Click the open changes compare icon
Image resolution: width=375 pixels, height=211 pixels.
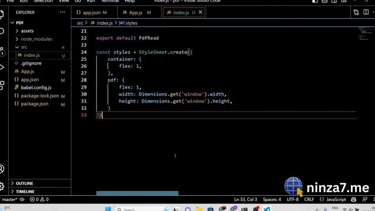tap(356, 12)
